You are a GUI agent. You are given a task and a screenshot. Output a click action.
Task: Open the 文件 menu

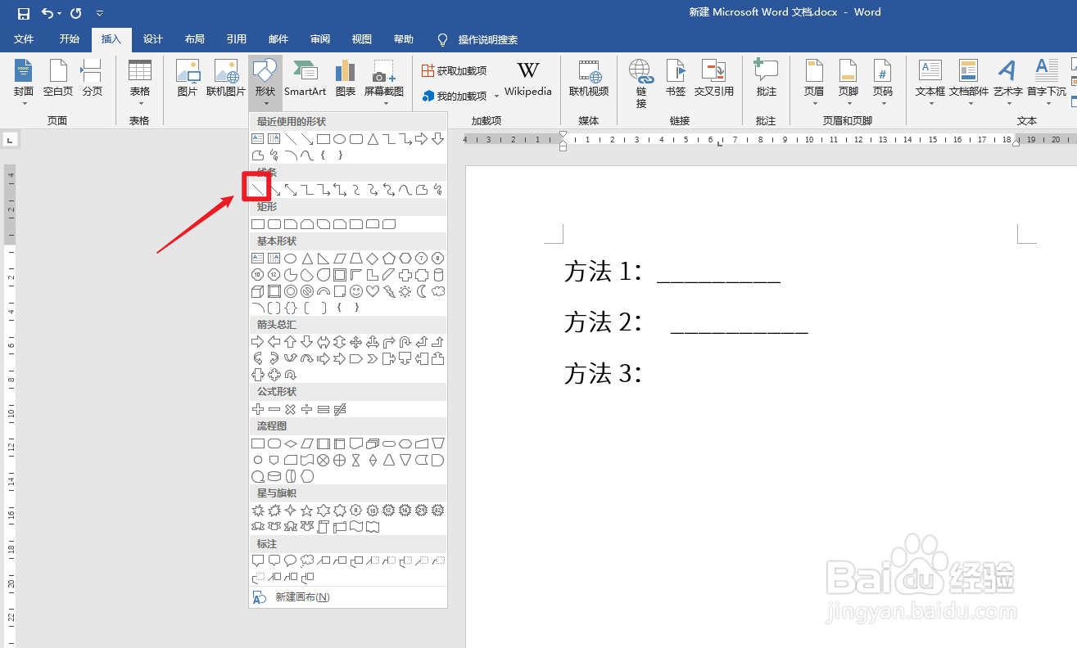24,39
